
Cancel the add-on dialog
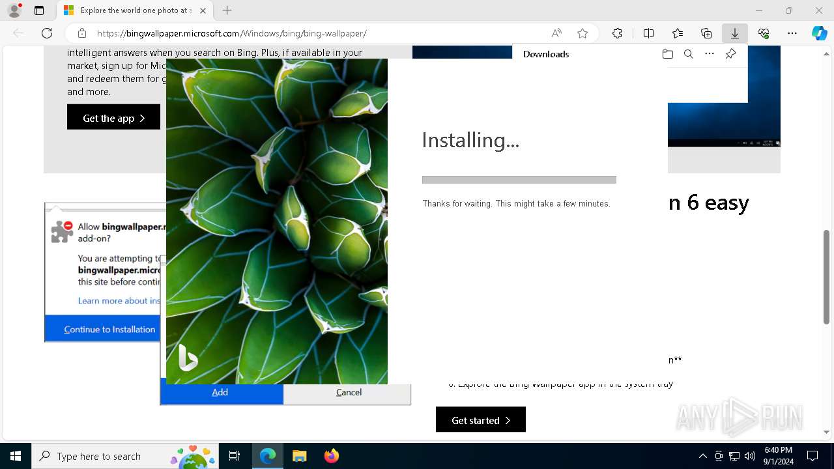tap(348, 392)
